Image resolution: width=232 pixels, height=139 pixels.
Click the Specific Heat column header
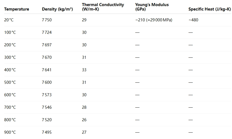coord(210,9)
